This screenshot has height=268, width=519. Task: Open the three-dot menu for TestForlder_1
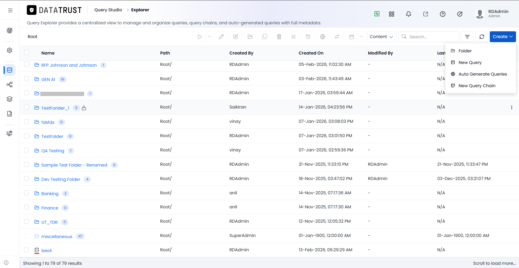[x=511, y=107]
